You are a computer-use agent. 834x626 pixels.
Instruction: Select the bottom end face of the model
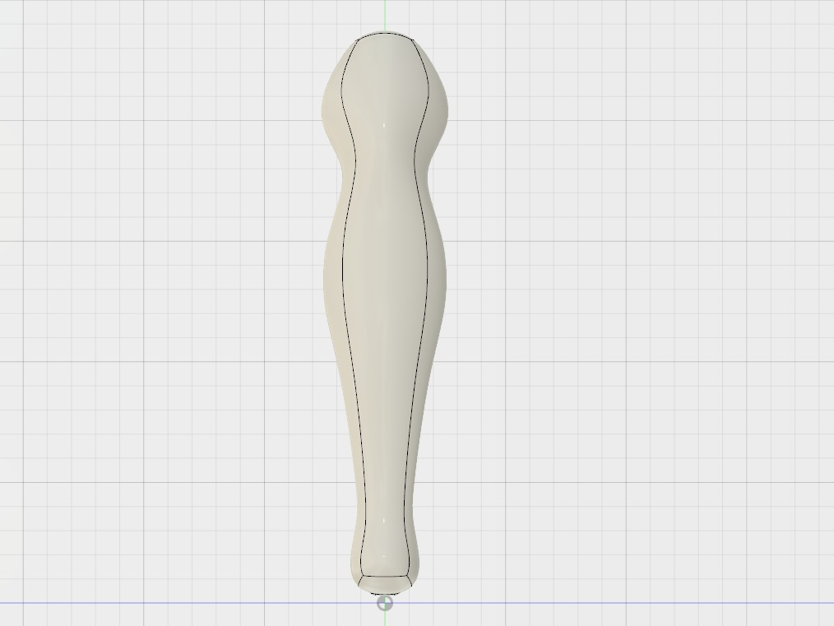(x=385, y=585)
